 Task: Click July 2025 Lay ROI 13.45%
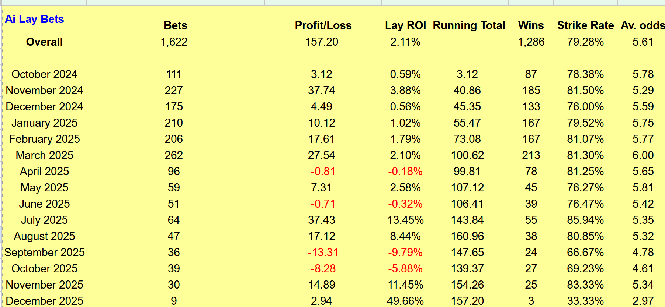point(405,220)
